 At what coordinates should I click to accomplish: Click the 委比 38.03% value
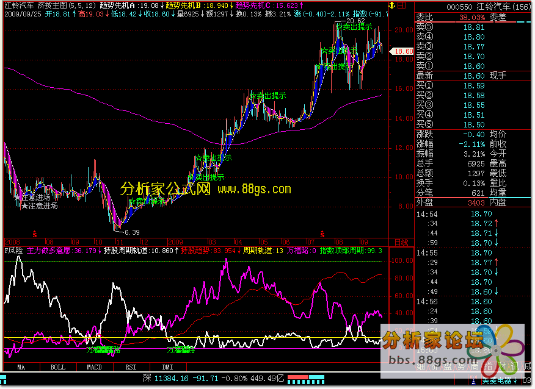pos(472,17)
